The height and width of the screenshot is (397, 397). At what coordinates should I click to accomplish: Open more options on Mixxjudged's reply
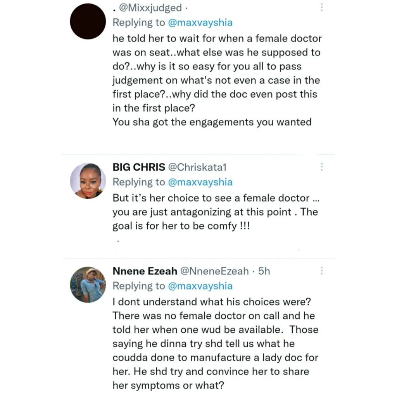[321, 8]
